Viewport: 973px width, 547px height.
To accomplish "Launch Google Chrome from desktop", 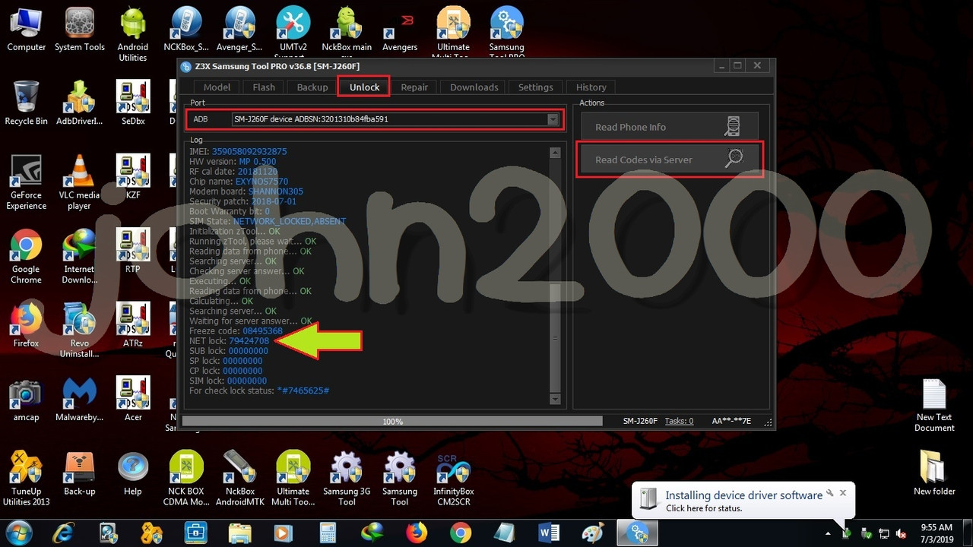I will (x=26, y=256).
